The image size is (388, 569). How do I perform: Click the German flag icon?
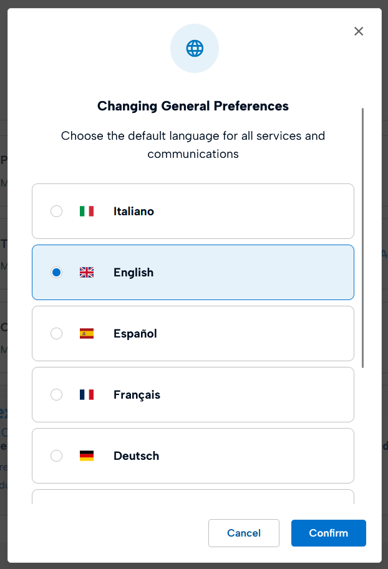[x=87, y=456]
